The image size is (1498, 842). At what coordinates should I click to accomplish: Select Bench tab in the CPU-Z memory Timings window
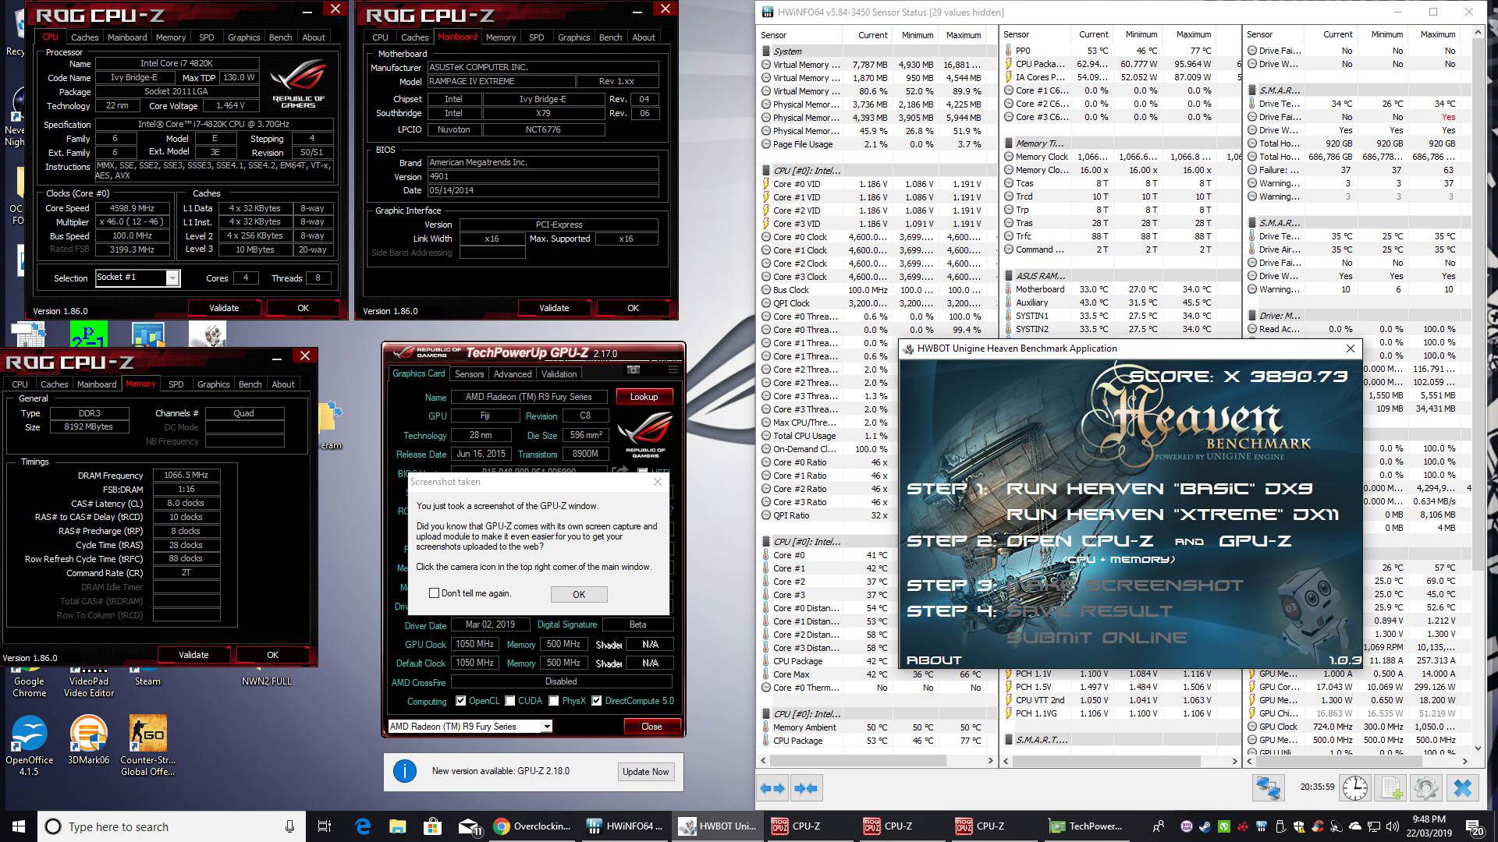pyautogui.click(x=250, y=384)
